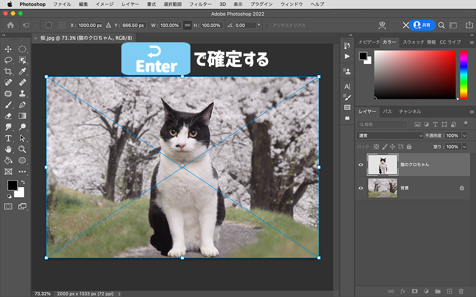Toggle lock all padlock button
This screenshot has height=297, width=476.
pyautogui.click(x=409, y=147)
